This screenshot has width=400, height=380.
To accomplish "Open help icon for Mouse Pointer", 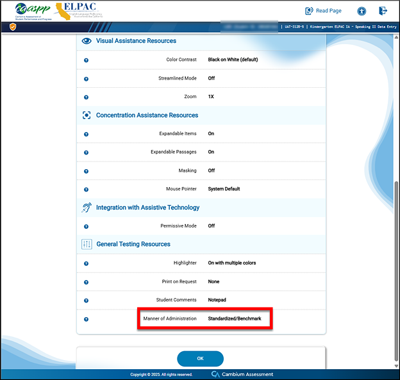I will pos(87,190).
